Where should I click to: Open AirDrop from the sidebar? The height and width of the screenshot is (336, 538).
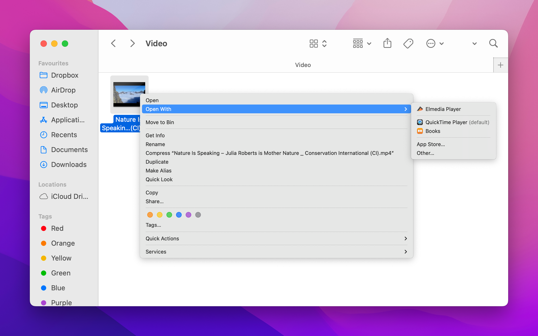click(63, 90)
